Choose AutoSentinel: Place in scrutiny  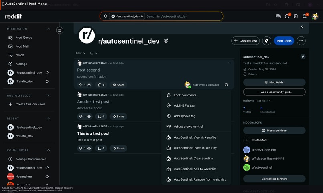(x=196, y=148)
